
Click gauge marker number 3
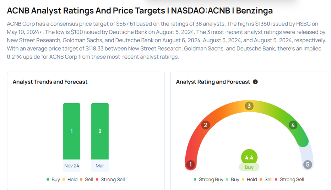coord(249,106)
